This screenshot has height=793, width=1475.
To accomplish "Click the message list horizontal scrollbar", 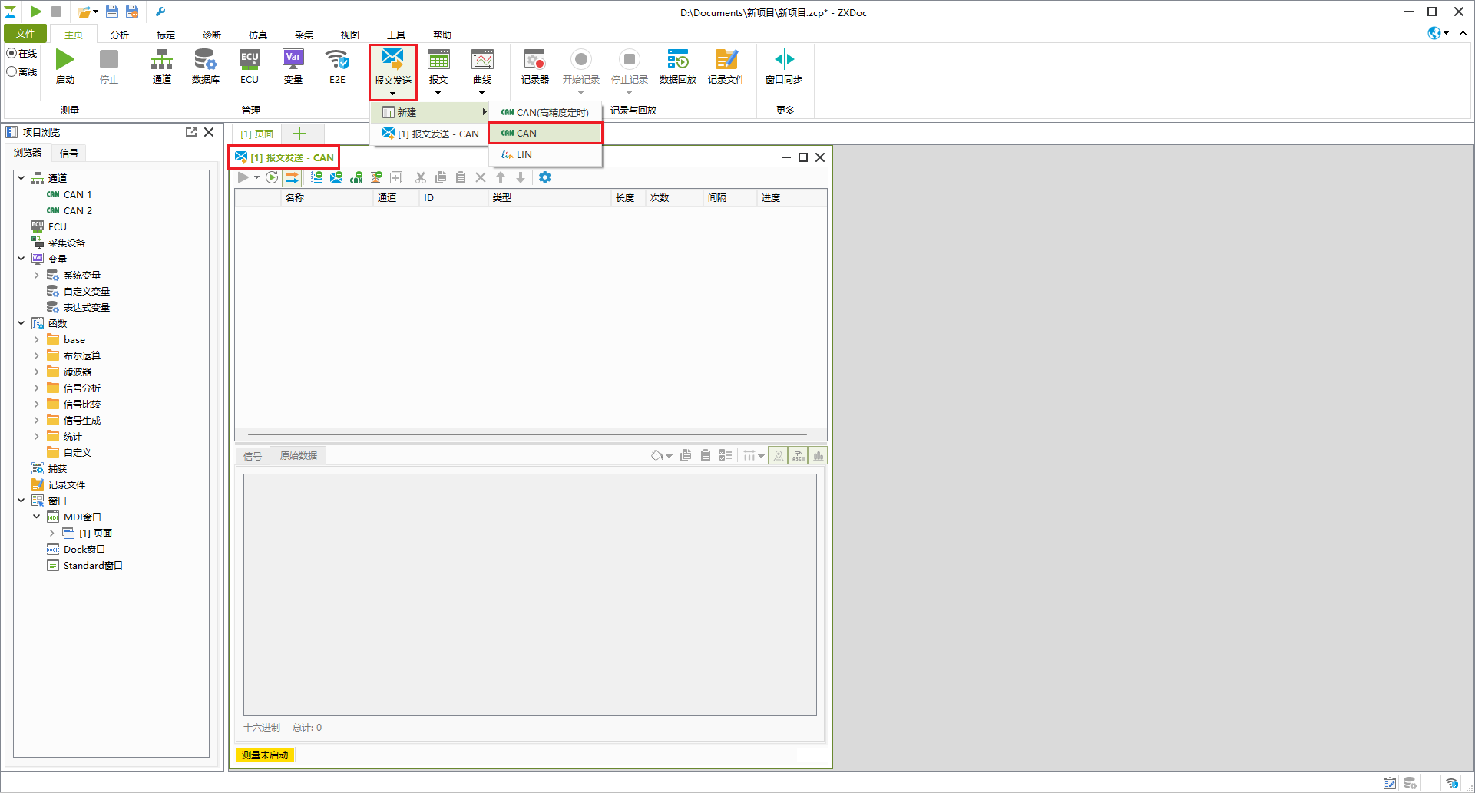I will [x=527, y=434].
